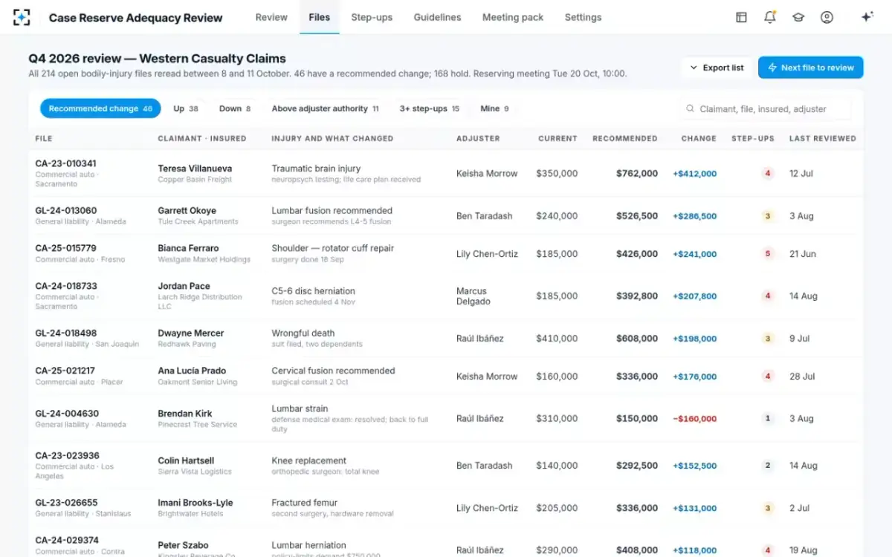Expand the Export list dropdown
Image resolution: width=892 pixels, height=557 pixels.
[717, 68]
